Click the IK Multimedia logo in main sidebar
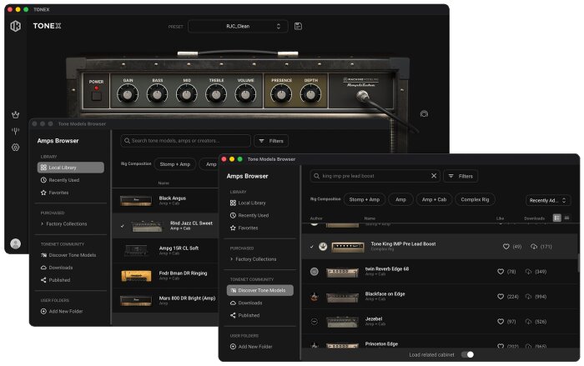Image resolution: width=584 pixels, height=366 pixels. coord(15,26)
